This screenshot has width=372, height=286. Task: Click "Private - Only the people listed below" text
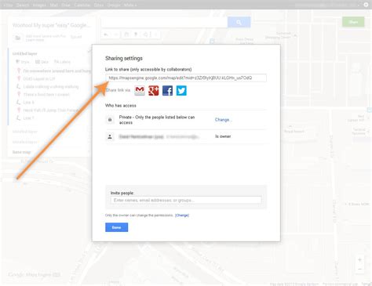[157, 120]
